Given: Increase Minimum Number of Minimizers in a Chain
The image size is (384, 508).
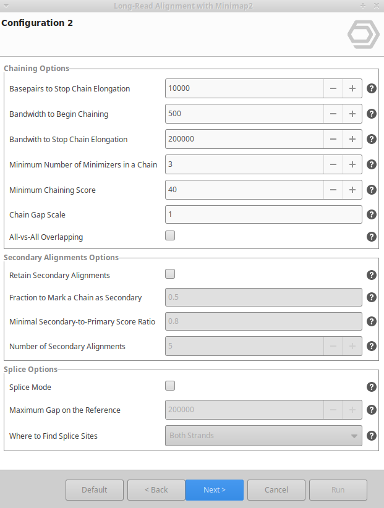Looking at the screenshot, I should click(352, 164).
